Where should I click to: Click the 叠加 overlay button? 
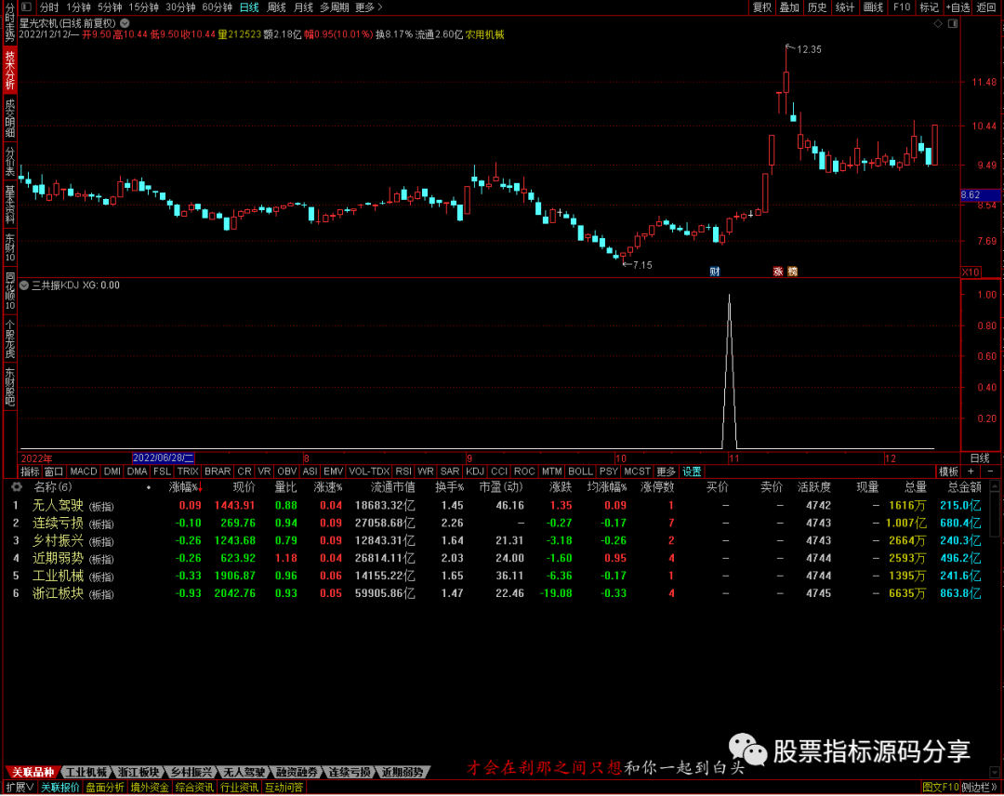click(x=789, y=7)
